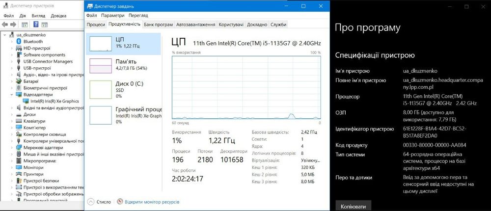Viewport: 491px width, 211px height.
Task: Open Файл menu in Task Manager
Action: coord(92,15)
